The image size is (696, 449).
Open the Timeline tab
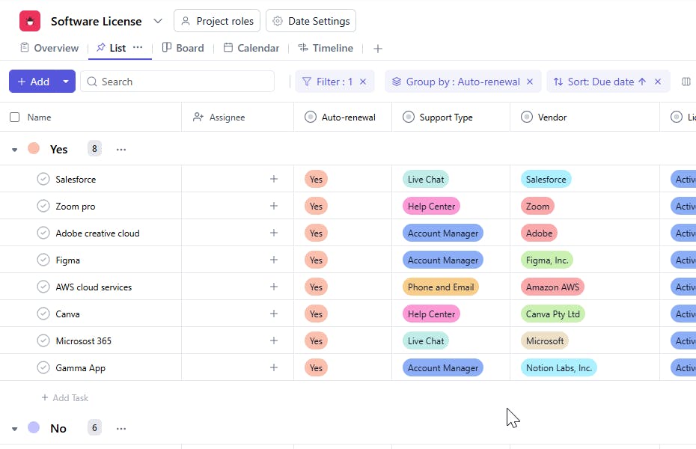point(326,48)
